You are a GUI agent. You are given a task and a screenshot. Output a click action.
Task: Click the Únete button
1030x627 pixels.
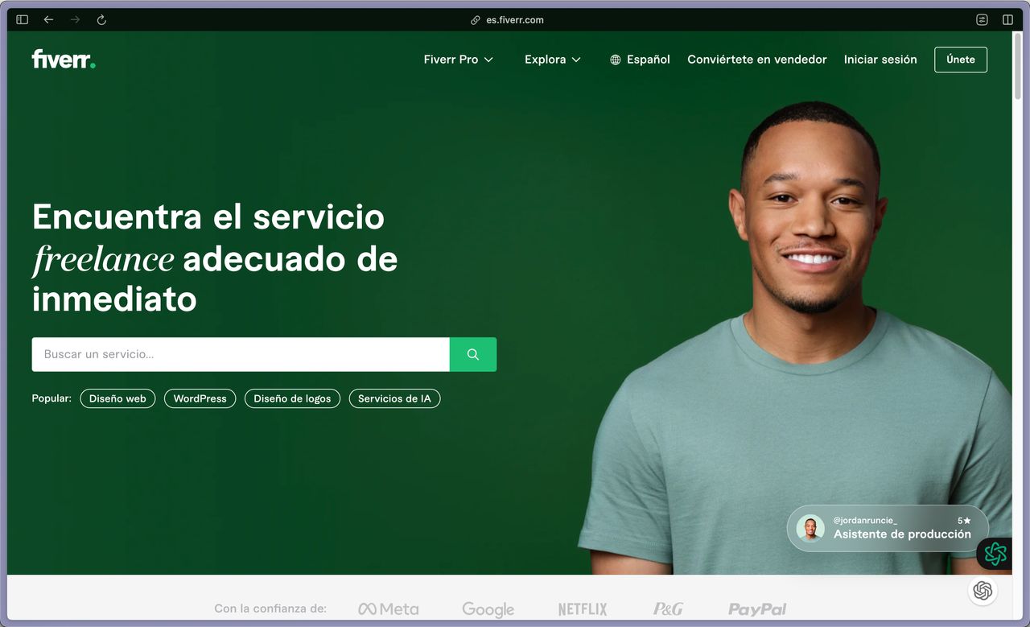coord(961,60)
